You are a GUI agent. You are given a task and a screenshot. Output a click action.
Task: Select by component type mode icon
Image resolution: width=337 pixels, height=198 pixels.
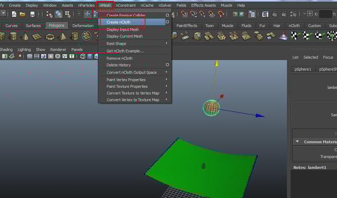pyautogui.click(x=68, y=14)
